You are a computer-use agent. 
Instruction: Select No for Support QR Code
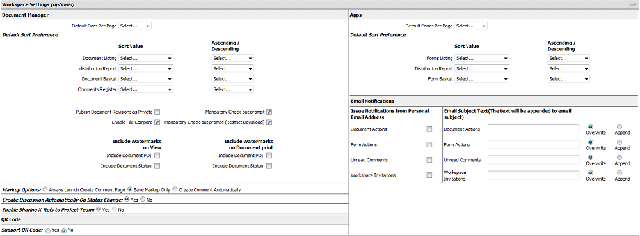point(63,231)
